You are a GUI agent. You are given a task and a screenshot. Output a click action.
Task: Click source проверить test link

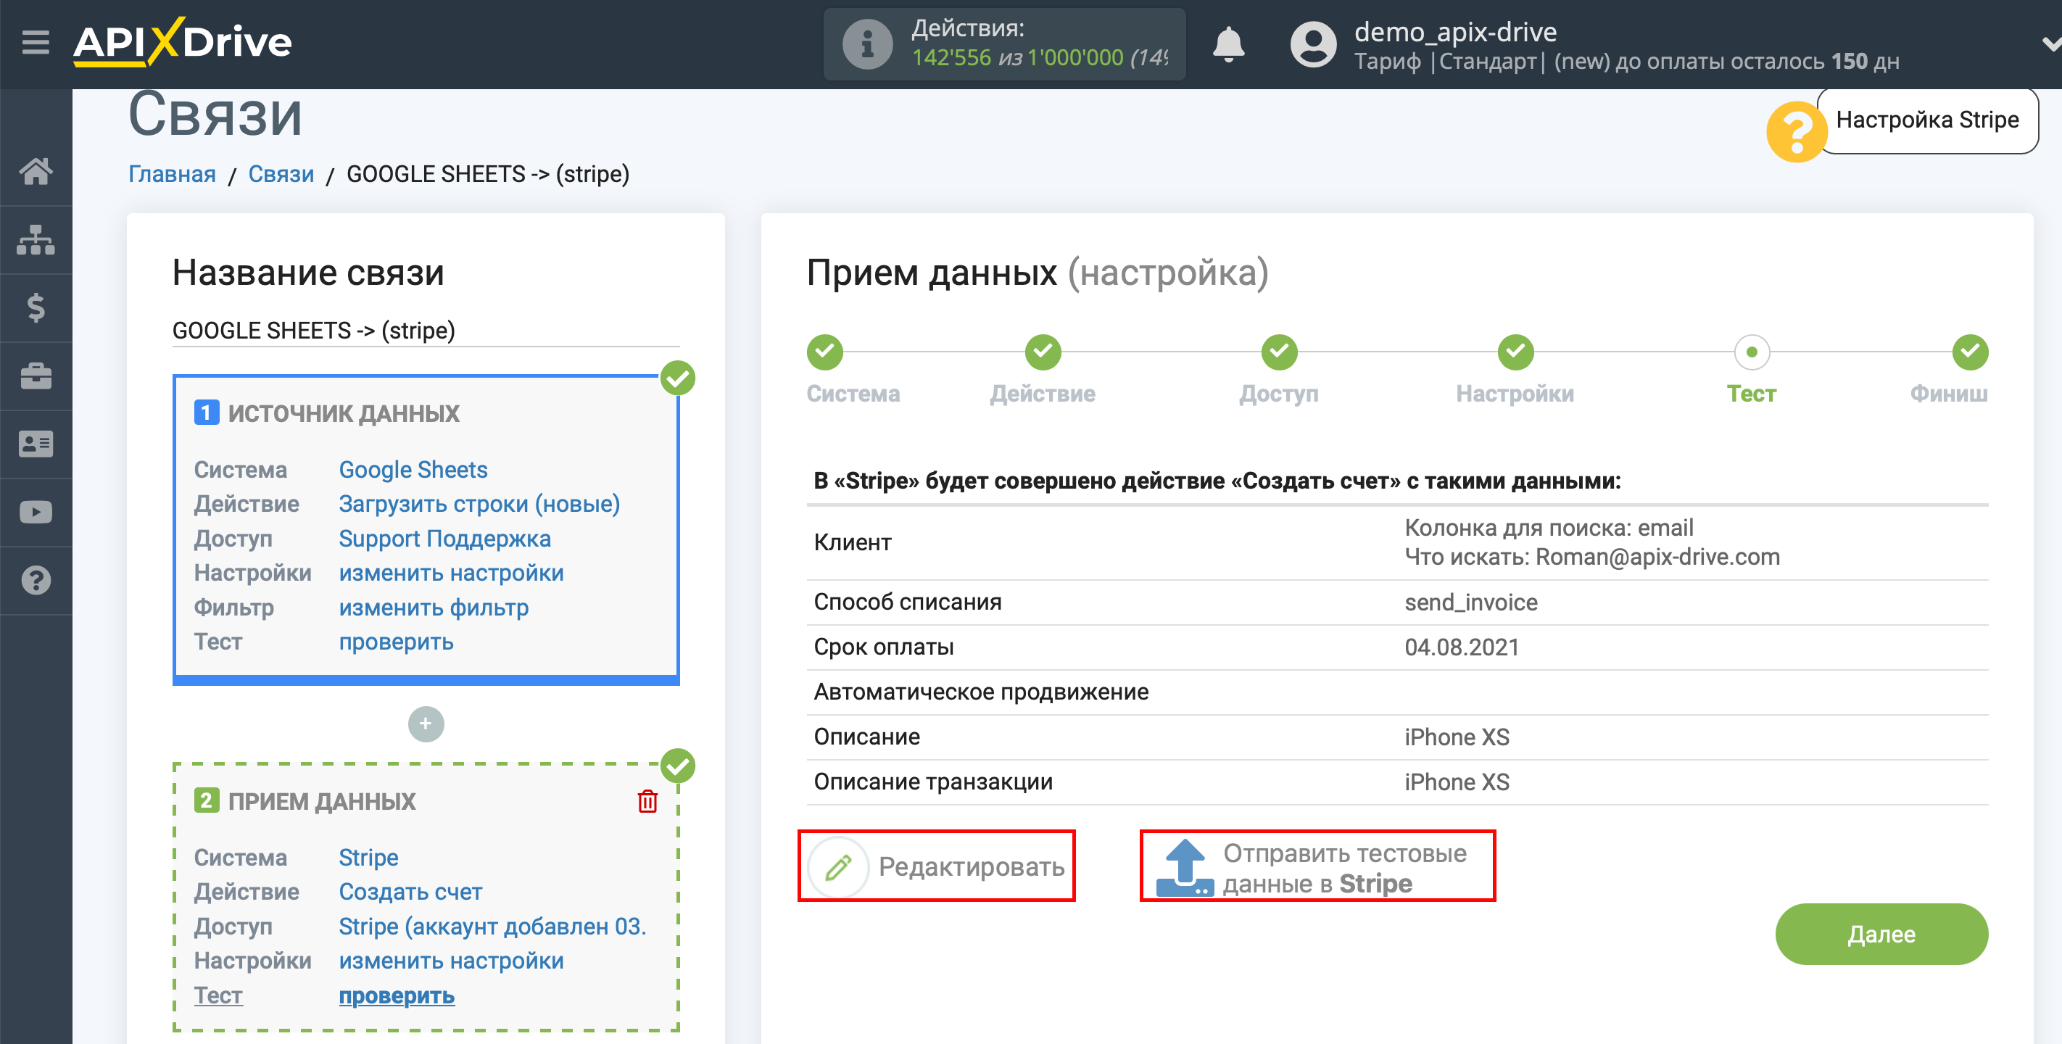pos(395,642)
